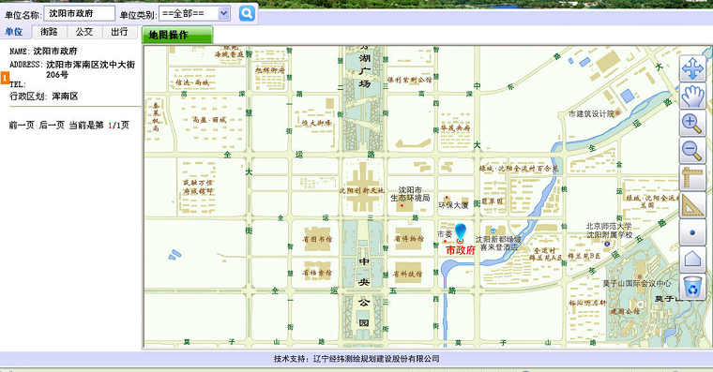The height and width of the screenshot is (372, 713).
Task: Select the four-arrow pan map tool
Action: click(692, 69)
